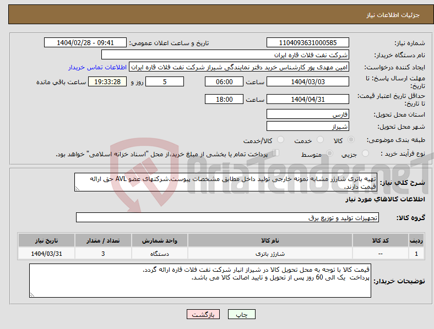Click the general description text area

click(226, 182)
